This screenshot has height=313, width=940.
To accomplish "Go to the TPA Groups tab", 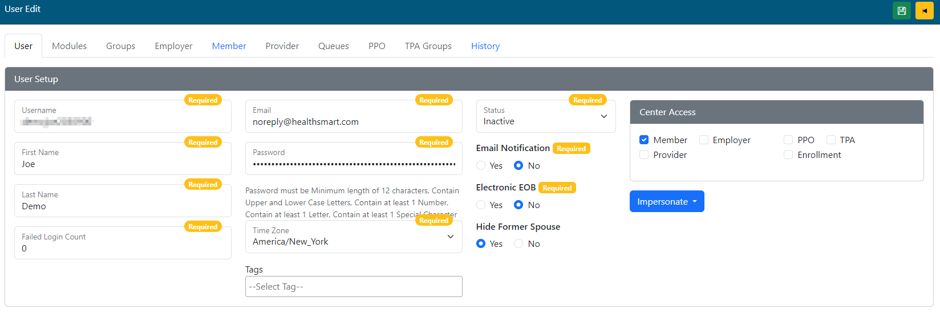I will [428, 46].
